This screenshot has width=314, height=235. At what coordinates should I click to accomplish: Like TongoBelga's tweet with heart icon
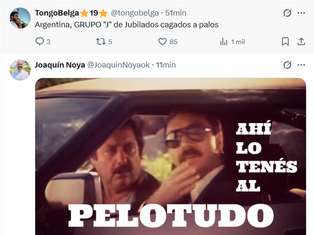pyautogui.click(x=168, y=42)
